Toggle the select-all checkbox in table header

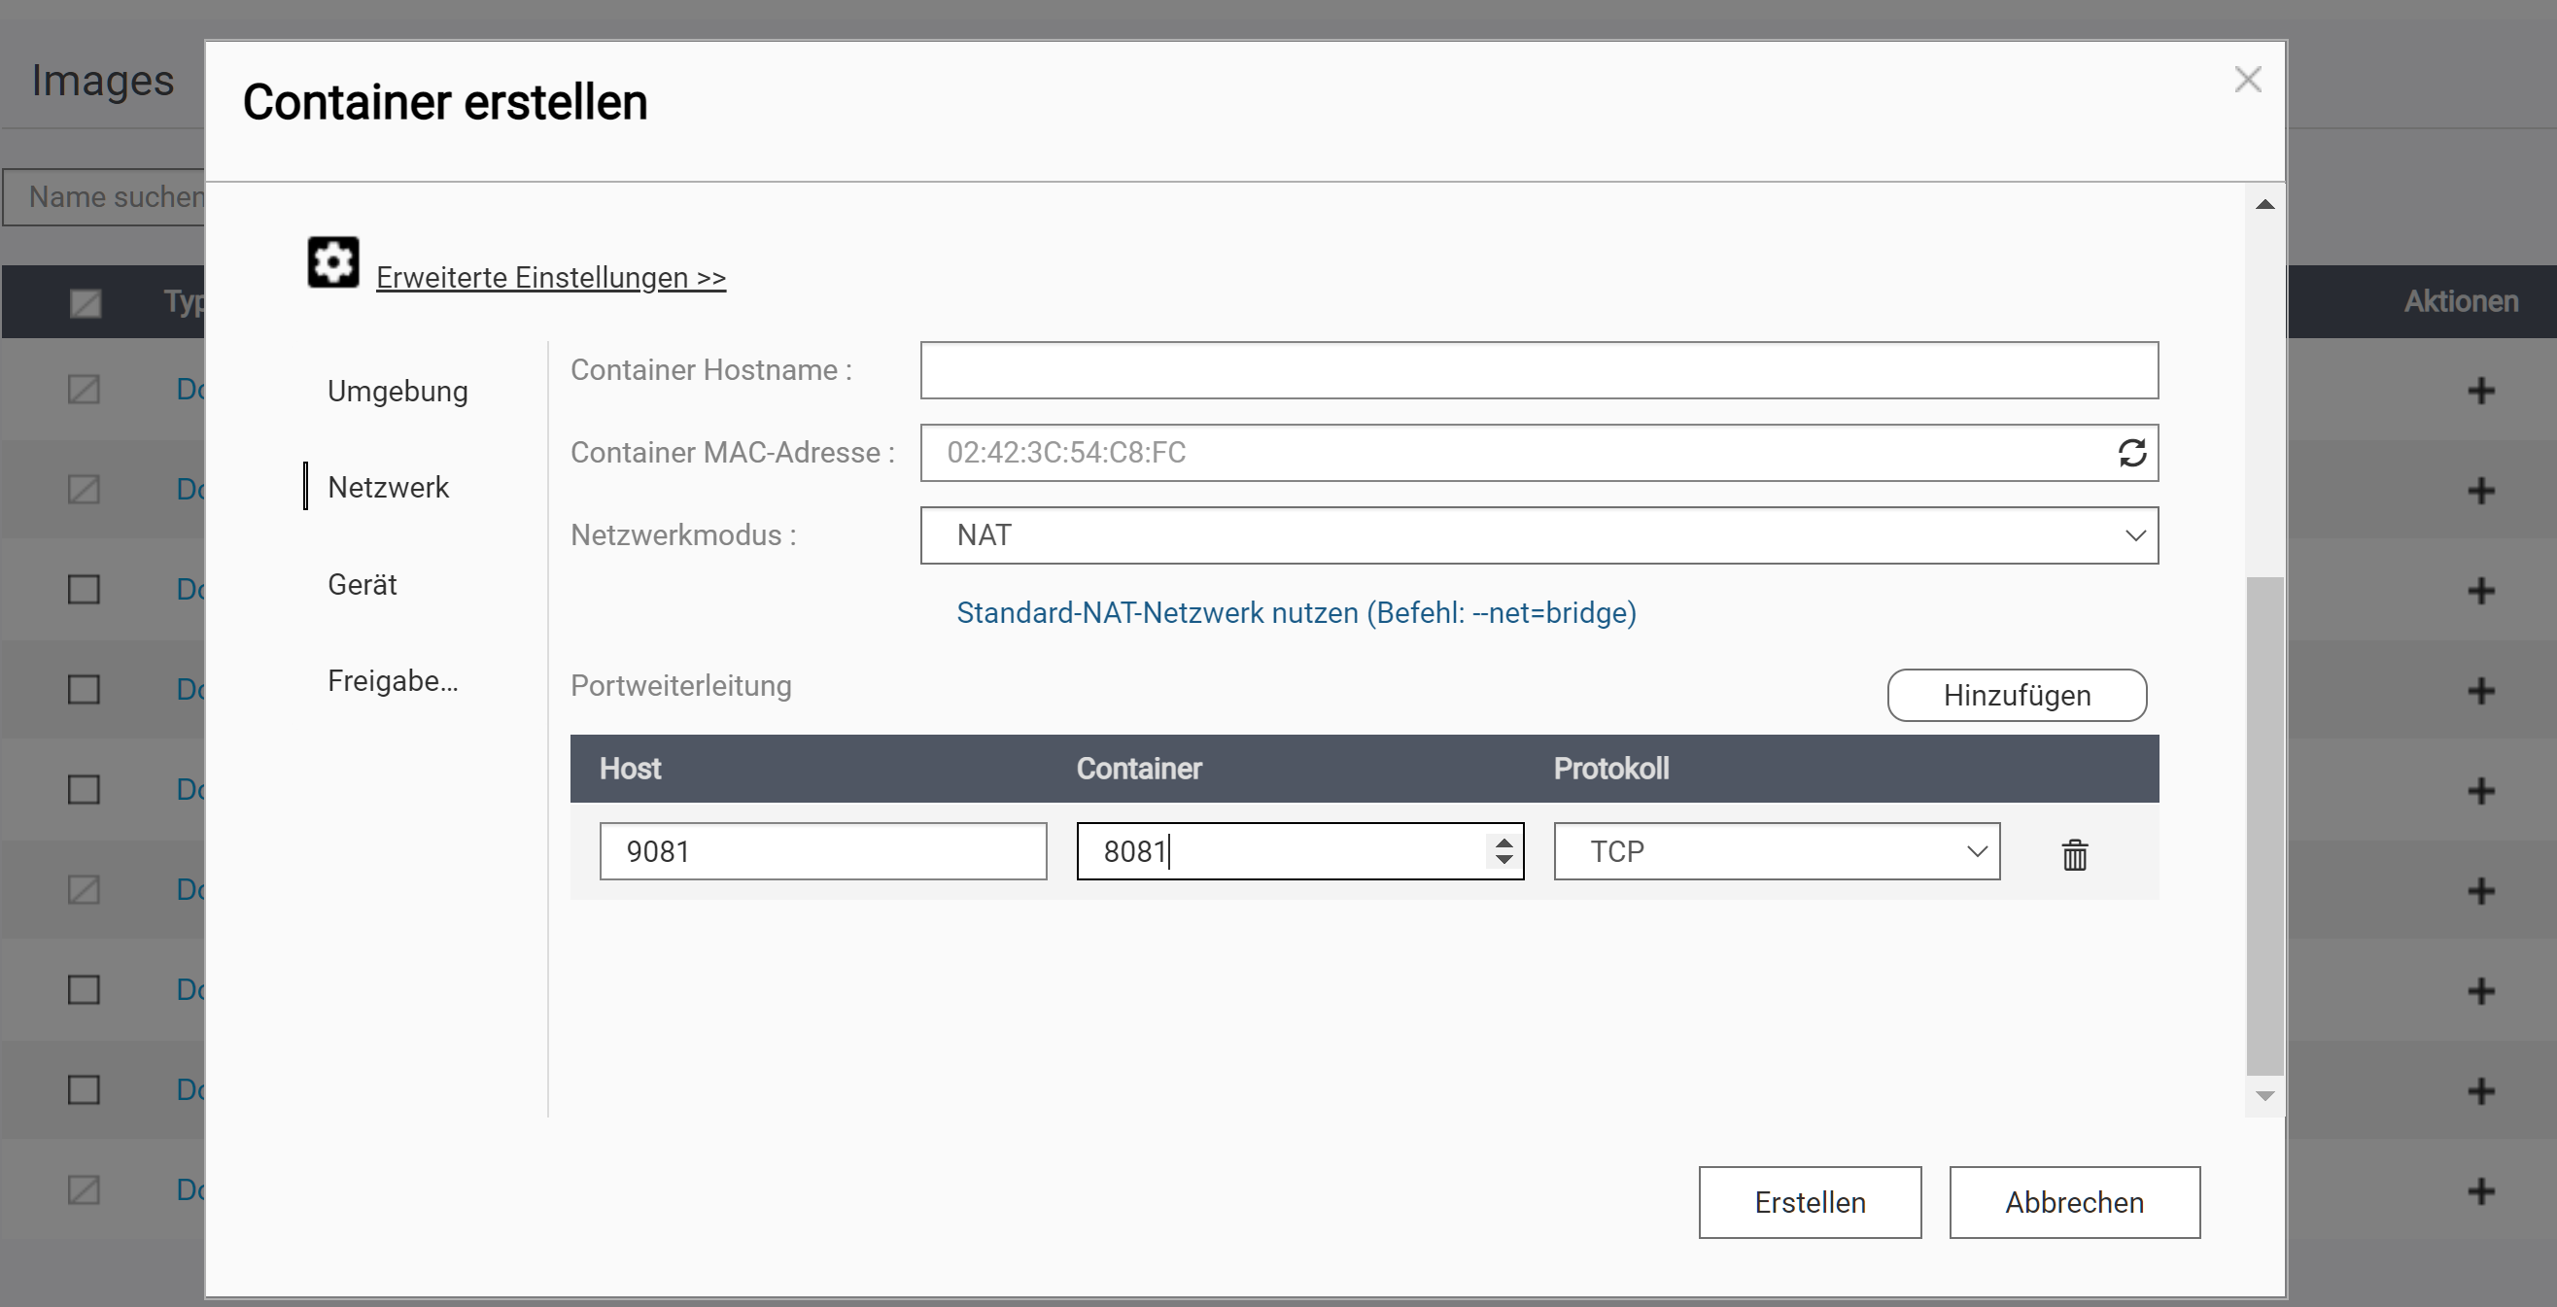[x=86, y=302]
